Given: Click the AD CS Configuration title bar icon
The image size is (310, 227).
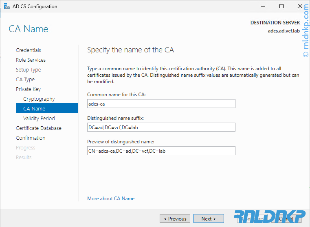Looking at the screenshot, I should (7, 6).
